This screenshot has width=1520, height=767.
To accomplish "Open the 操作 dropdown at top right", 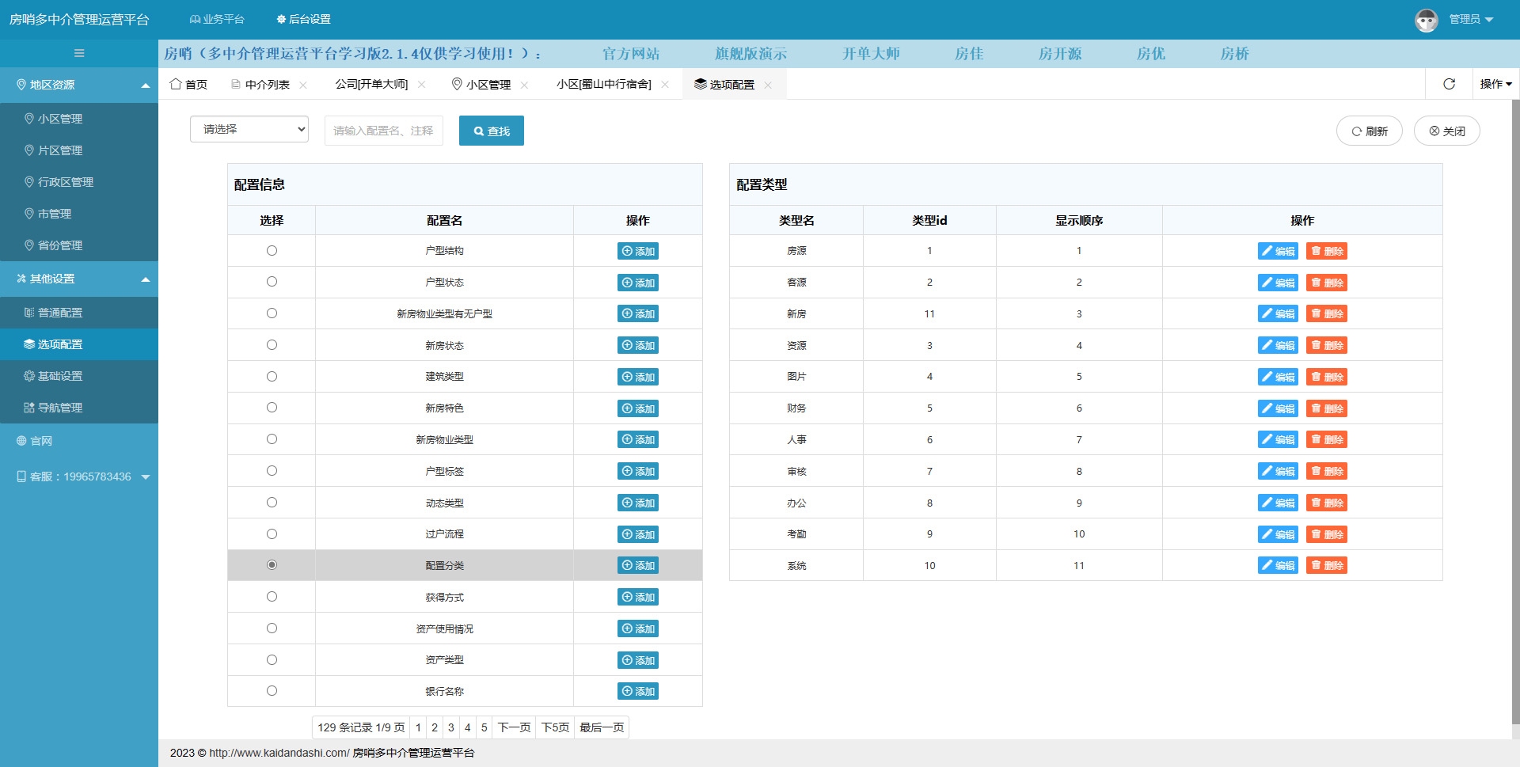I will pyautogui.click(x=1495, y=83).
